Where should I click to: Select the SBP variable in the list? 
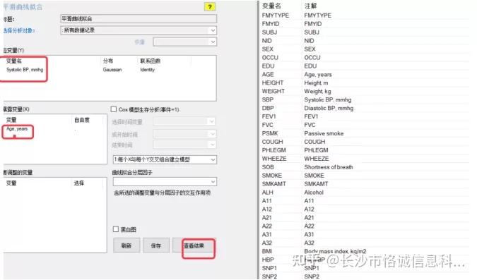pyautogui.click(x=365, y=99)
